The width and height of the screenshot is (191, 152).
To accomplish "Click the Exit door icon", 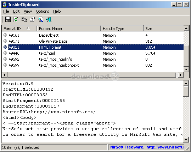I will tap(49, 19).
